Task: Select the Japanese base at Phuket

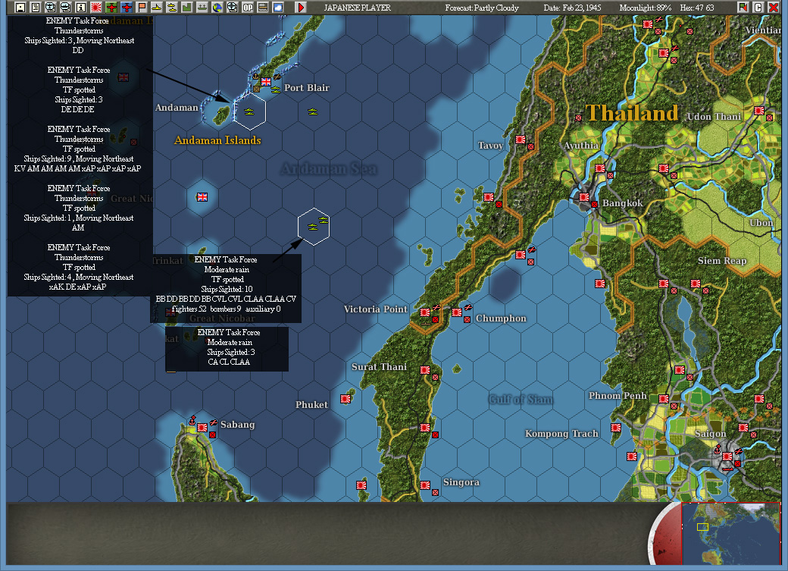Action: point(346,399)
